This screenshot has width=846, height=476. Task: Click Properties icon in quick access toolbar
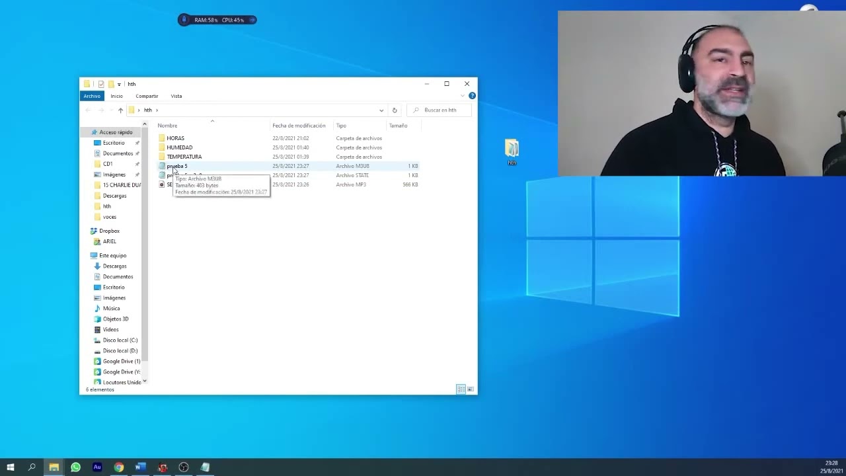tap(100, 84)
